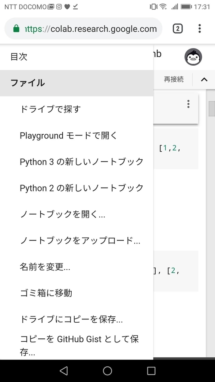Screen dimensions: 215x382
Task: Open the Chrome three-dot menu
Action: click(199, 28)
